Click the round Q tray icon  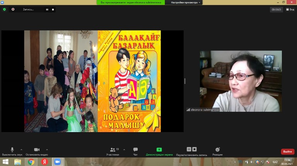257,162
